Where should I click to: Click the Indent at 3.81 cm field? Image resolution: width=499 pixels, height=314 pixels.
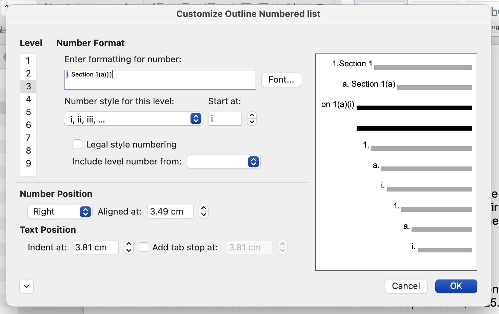95,247
